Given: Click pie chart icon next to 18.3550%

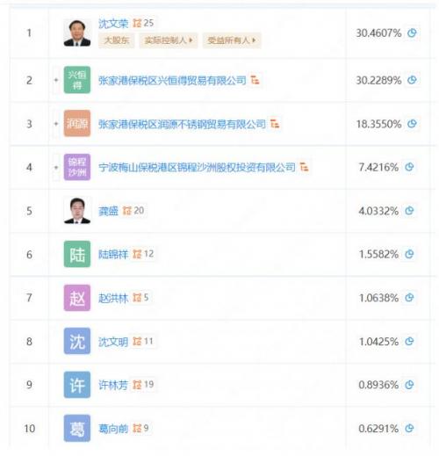Looking at the screenshot, I should [412, 124].
